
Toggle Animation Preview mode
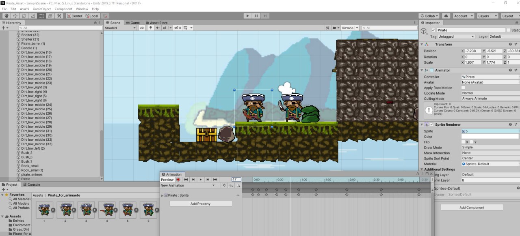pos(167,180)
